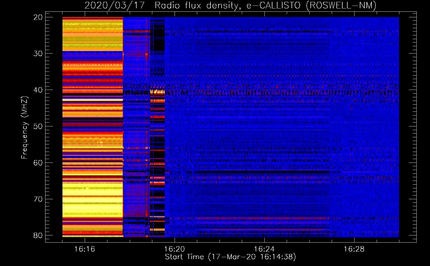Click the 16:20 time tick label
Screen dimensions: 430x266
point(175,249)
